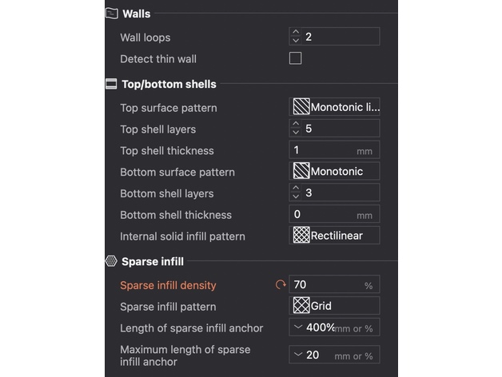Expand Maximum length of sparse infill anchor options

pos(298,355)
